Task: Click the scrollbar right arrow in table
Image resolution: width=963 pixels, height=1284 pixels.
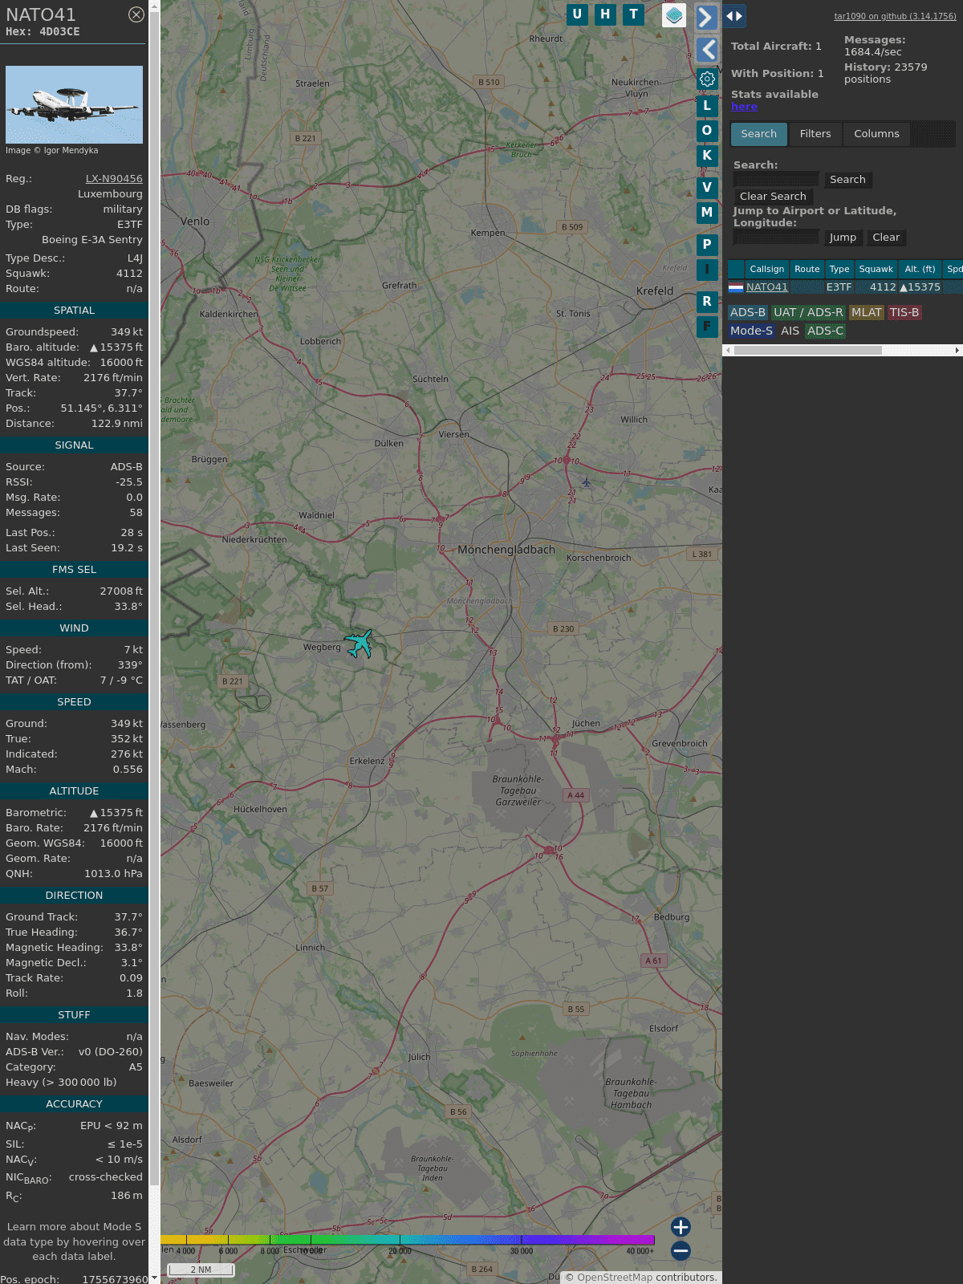Action: coord(957,350)
